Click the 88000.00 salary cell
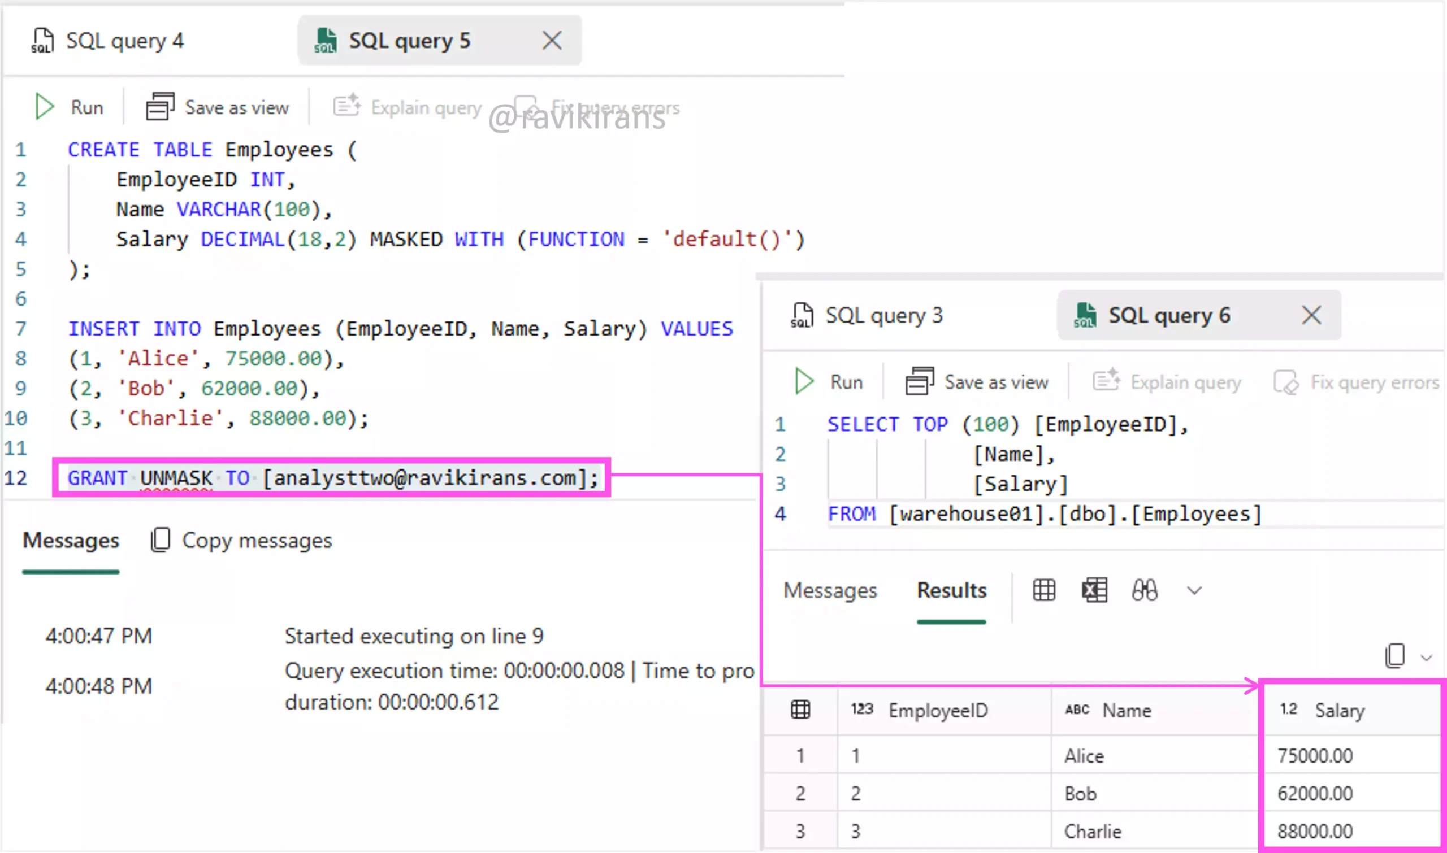 (x=1351, y=832)
